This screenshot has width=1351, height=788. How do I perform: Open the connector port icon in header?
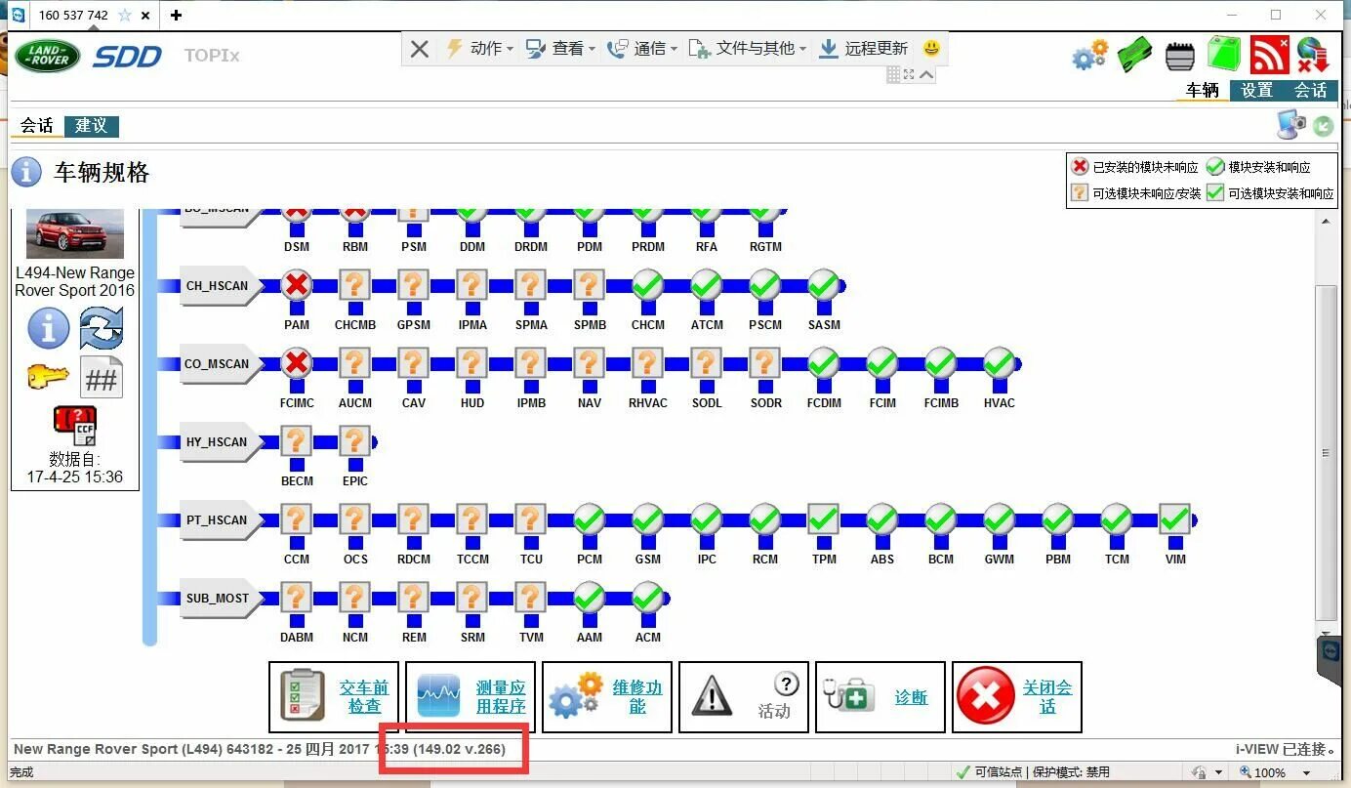(x=1180, y=56)
